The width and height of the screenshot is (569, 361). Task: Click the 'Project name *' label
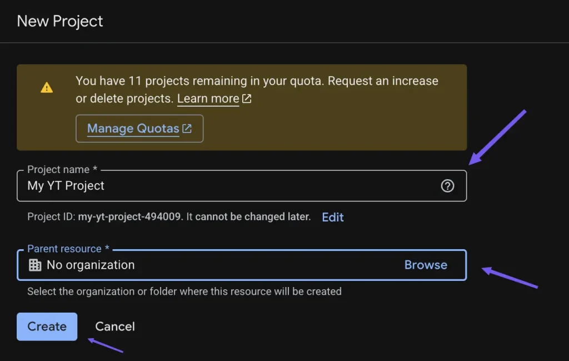tap(62, 170)
